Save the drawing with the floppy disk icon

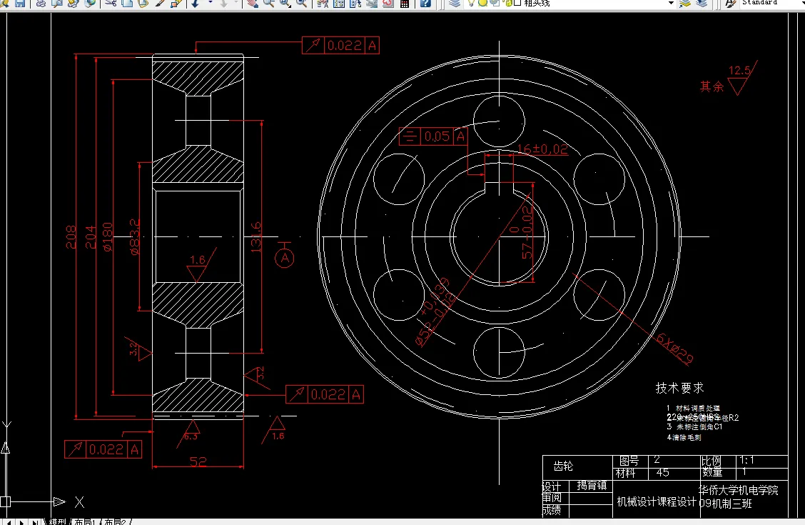tap(19, 3)
